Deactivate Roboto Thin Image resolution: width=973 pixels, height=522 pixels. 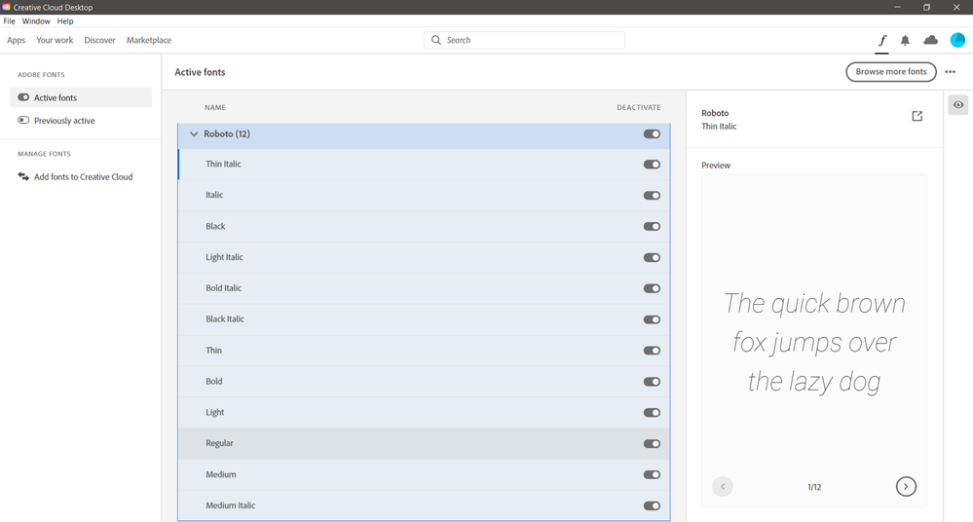tap(652, 351)
